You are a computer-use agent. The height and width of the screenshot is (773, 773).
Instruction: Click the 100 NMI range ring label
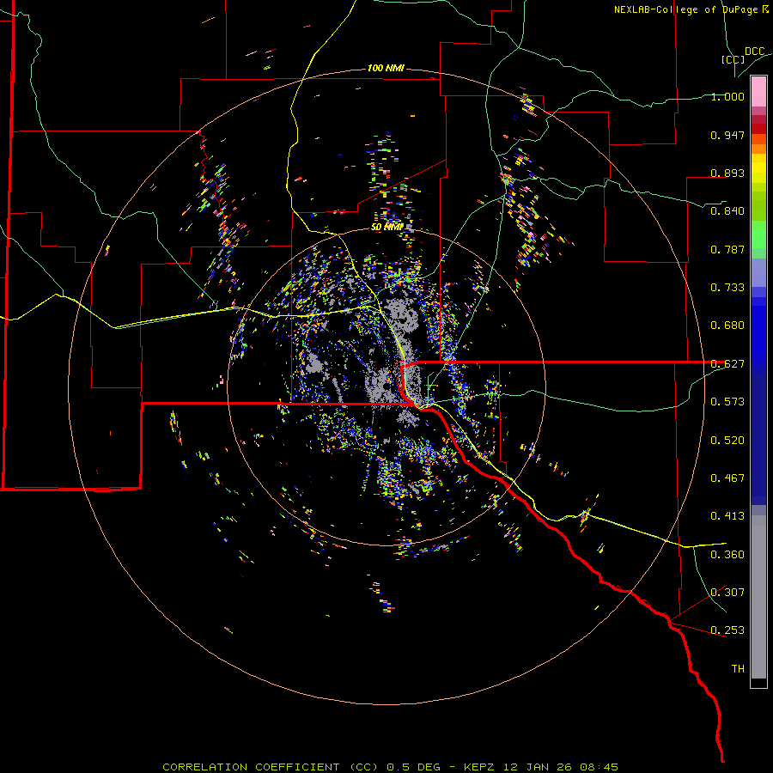[386, 68]
